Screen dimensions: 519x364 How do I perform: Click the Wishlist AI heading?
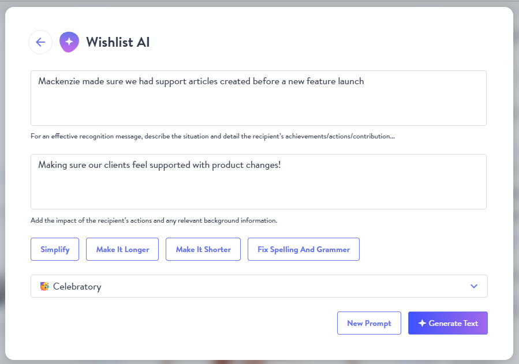click(118, 42)
